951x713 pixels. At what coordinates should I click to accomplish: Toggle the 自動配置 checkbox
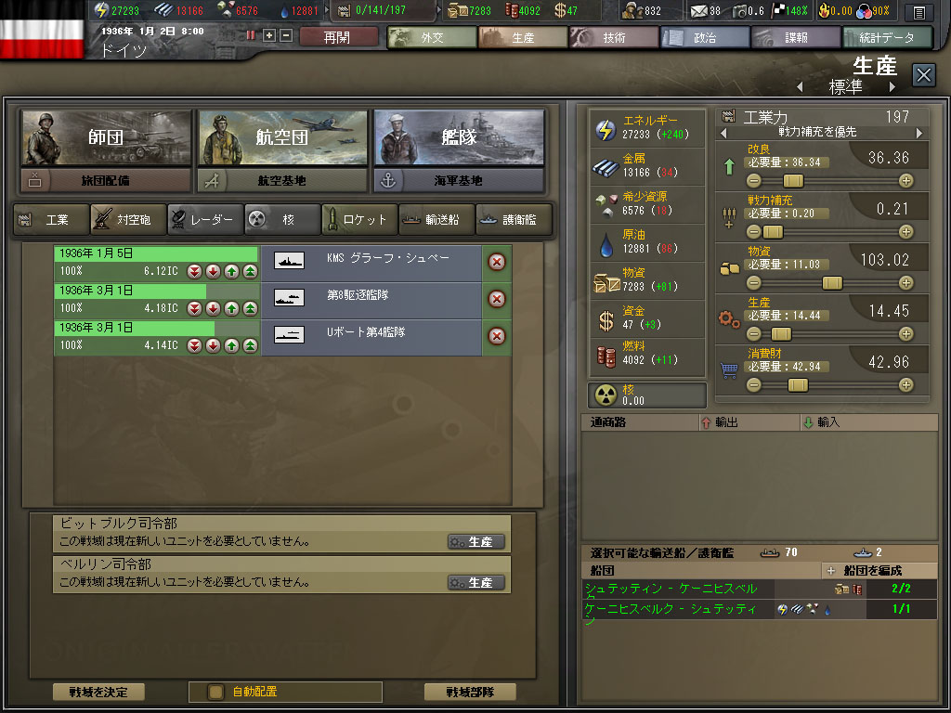pos(215,692)
